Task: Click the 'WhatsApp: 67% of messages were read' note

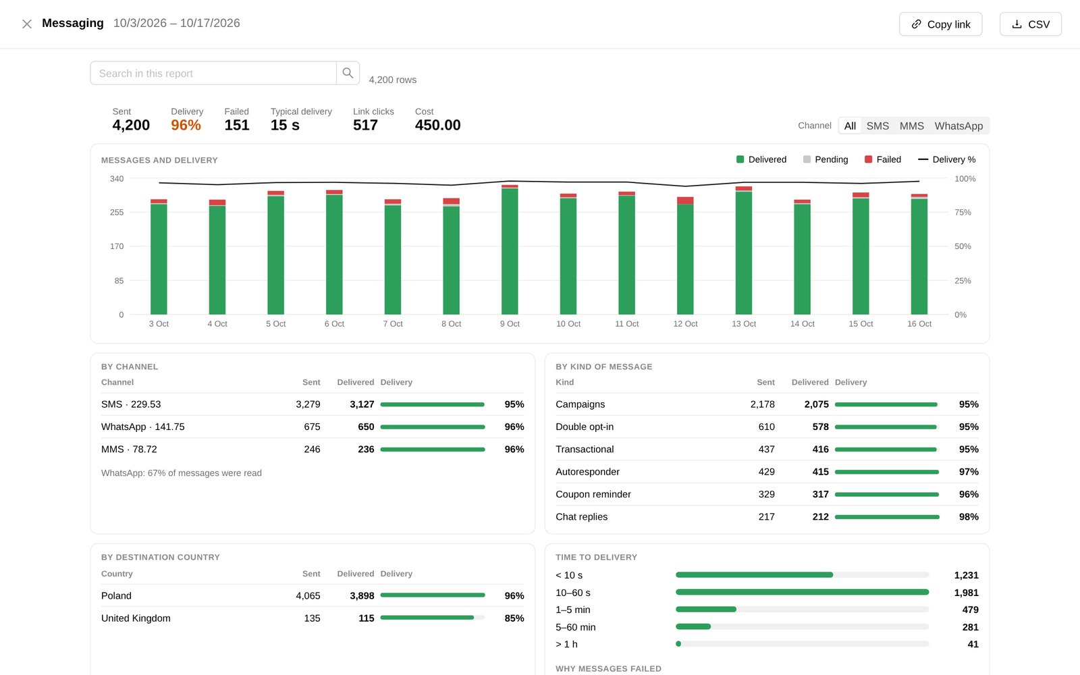Action: pos(182,473)
